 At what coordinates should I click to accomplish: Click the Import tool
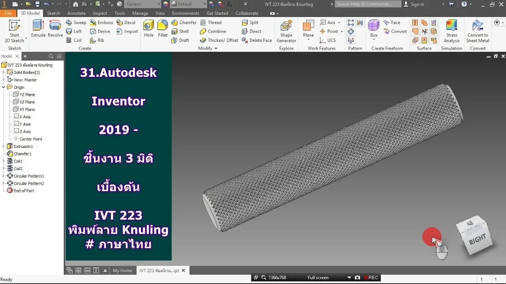pos(127,32)
